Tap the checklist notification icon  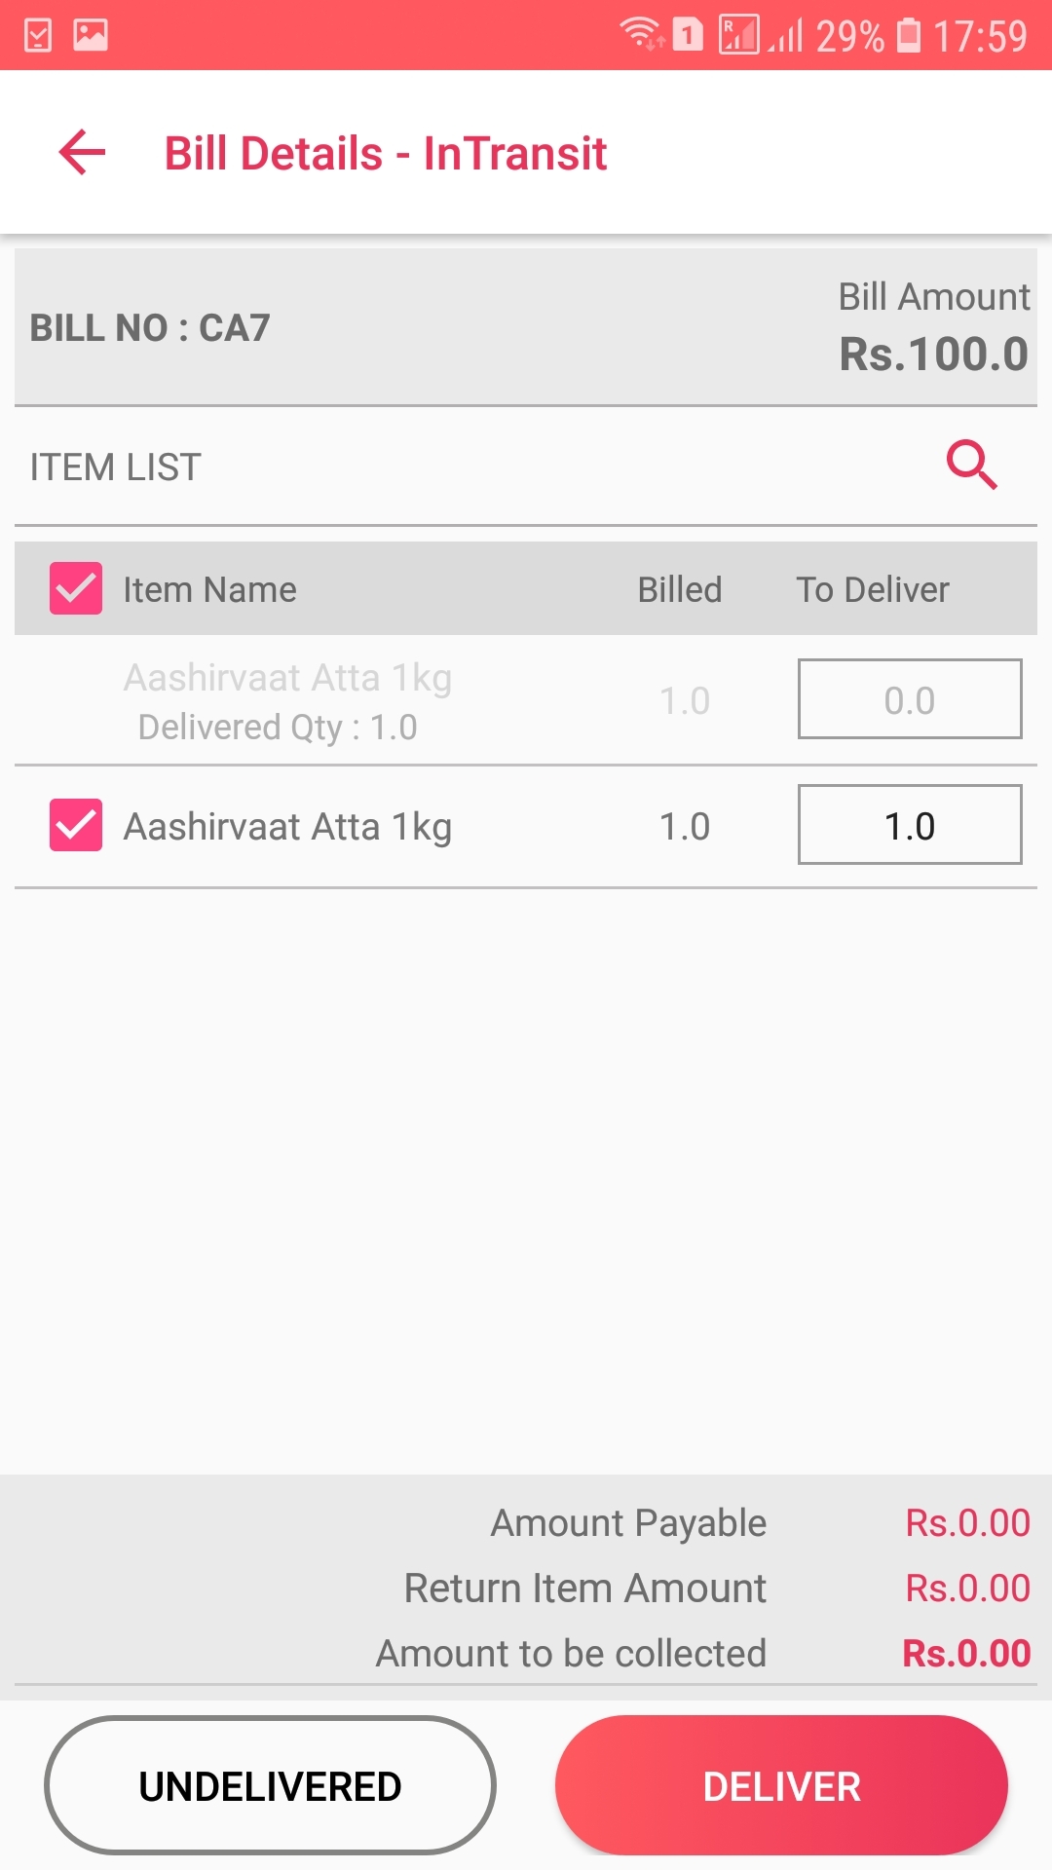(38, 36)
